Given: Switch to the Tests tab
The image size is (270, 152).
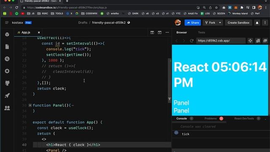Looking at the screenshot, I should pyautogui.click(x=202, y=33).
